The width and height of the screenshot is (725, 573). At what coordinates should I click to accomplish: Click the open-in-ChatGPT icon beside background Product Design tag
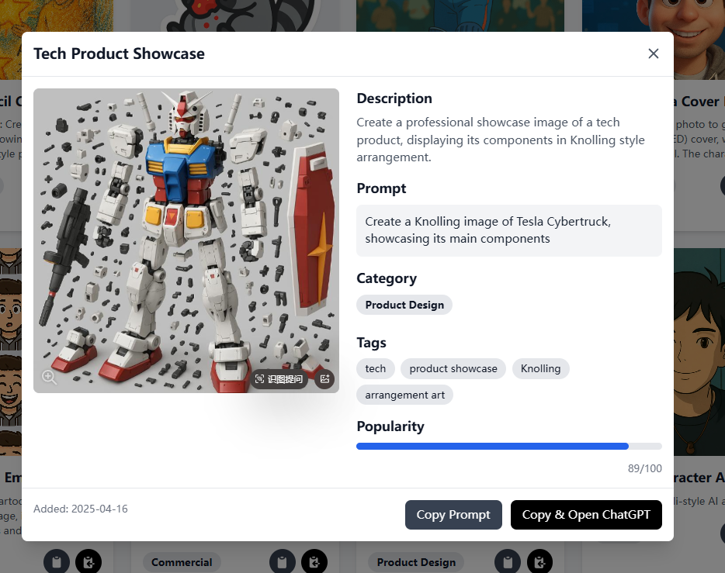pos(539,562)
